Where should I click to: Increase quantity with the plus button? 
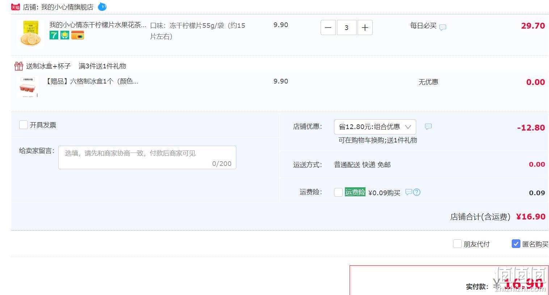(365, 27)
